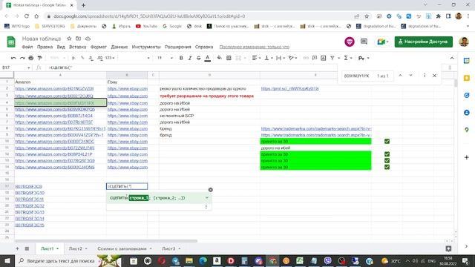The image size is (475, 267).
Task: Insert a chart from toolbar
Action: 324,58
